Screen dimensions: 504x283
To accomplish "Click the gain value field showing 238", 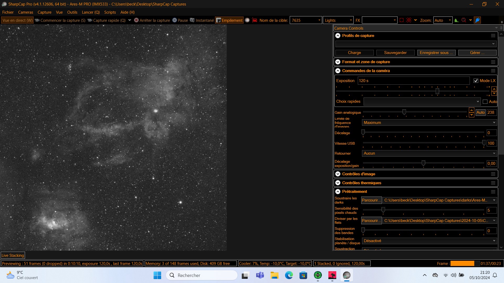I will (491, 112).
